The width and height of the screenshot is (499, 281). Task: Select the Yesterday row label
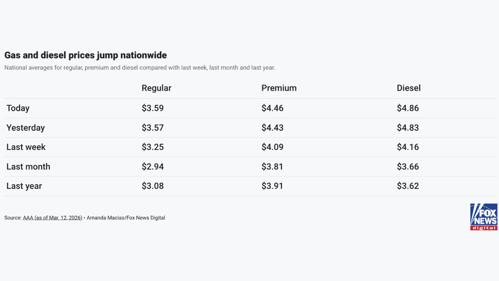click(25, 127)
